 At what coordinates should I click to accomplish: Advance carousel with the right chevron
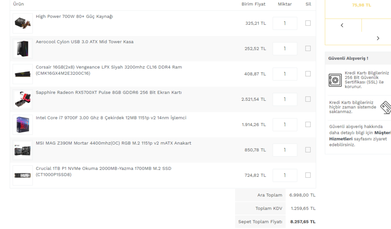pos(378,38)
